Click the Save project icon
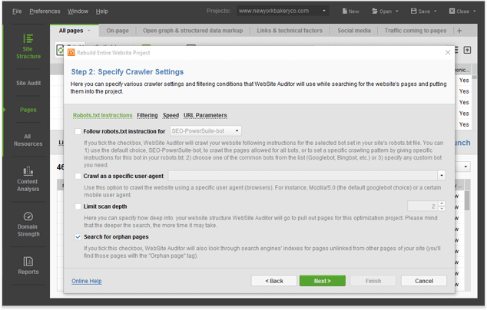This screenshot has height=310, width=487. [413, 12]
